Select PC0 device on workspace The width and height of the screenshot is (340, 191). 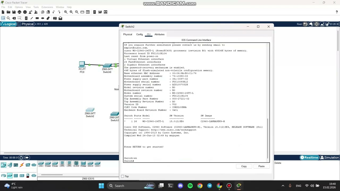click(82, 67)
